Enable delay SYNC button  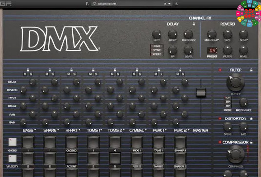(x=157, y=50)
